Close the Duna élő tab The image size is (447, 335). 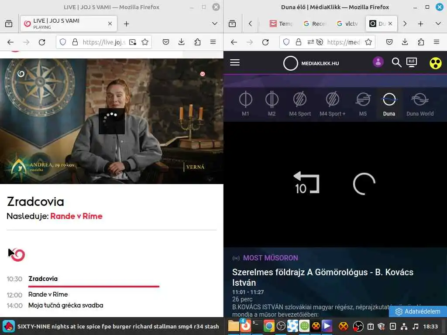390,24
